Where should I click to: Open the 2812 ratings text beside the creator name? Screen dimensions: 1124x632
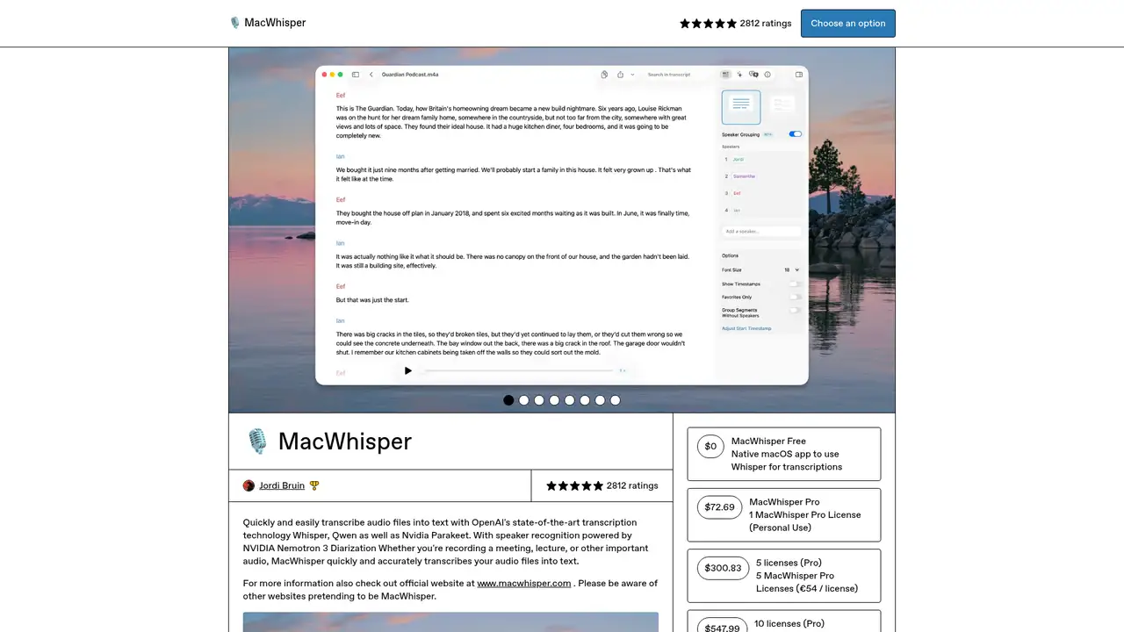pyautogui.click(x=632, y=485)
